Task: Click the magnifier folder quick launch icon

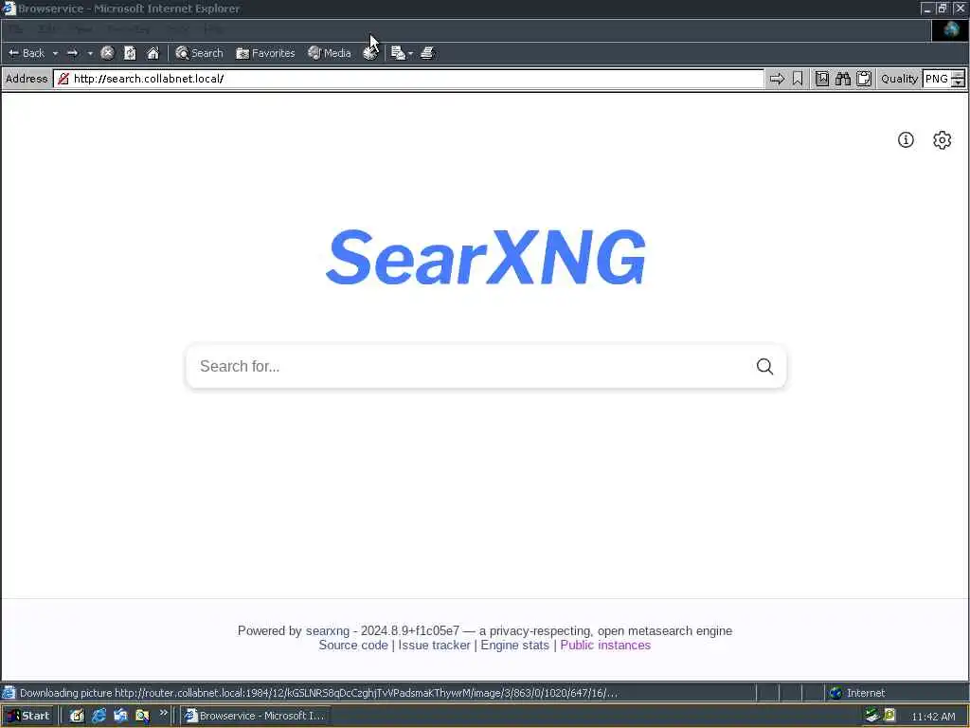Action: click(x=142, y=716)
